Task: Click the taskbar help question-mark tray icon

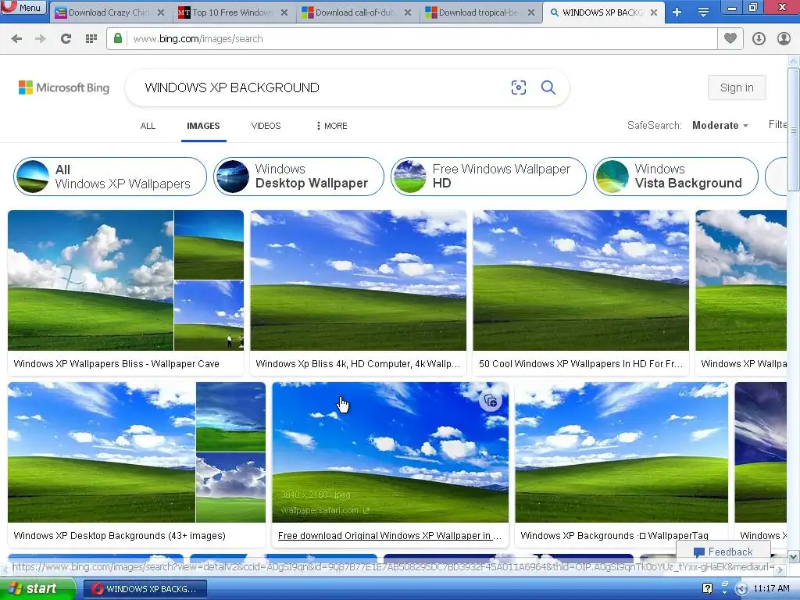Action: (x=707, y=588)
